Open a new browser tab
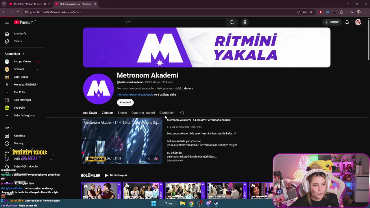370x208 pixels. (102, 4)
